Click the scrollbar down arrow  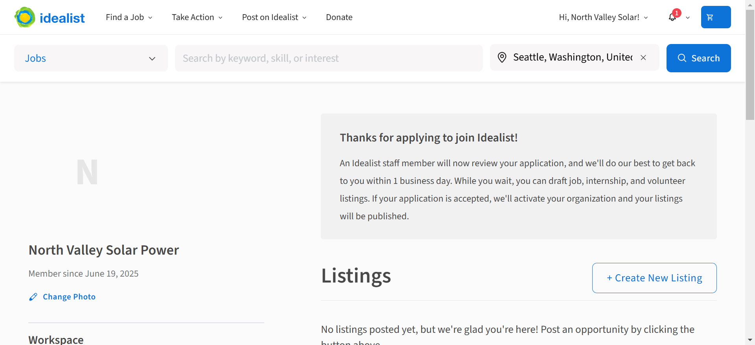point(750,340)
